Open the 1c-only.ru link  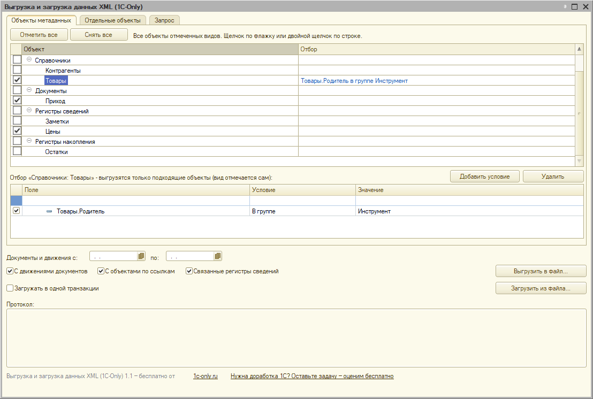point(206,377)
